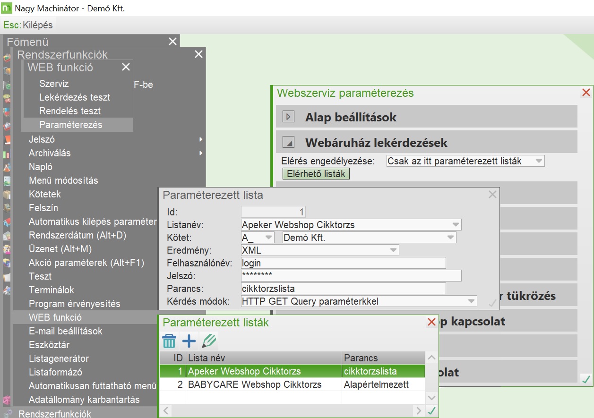Edit selected list with pencil icon

[208, 341]
